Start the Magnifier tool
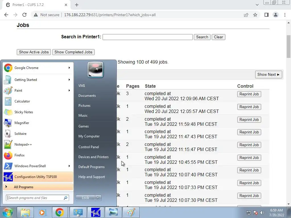 (x=38, y=123)
